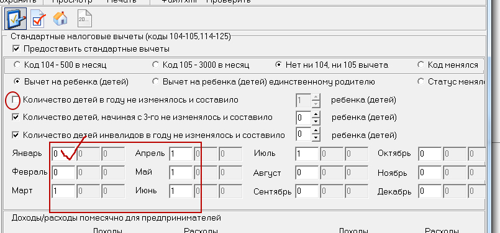500x233 pixels.
Task: Click the Сентябрь month label
Action: click(x=272, y=192)
